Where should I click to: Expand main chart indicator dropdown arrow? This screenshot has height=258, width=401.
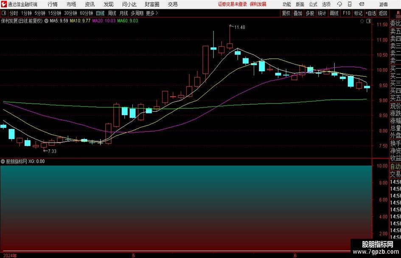pos(46,21)
